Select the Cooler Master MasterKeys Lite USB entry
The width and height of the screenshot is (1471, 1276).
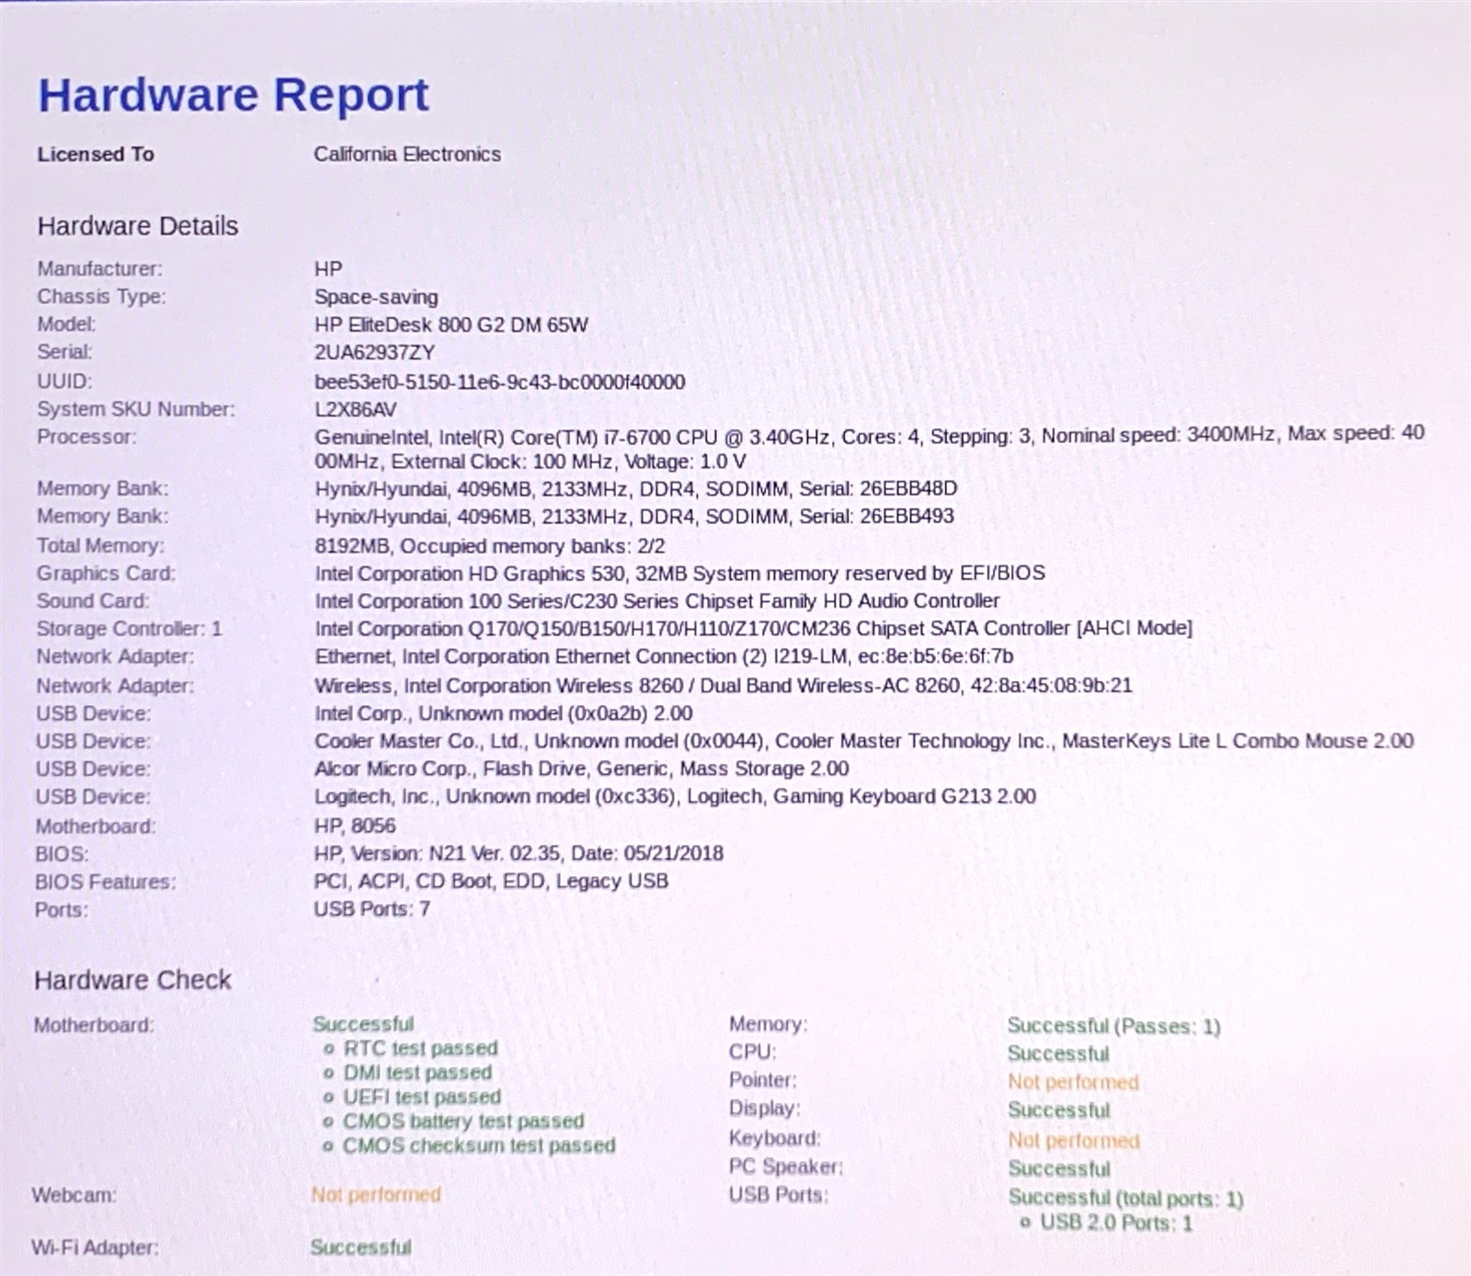click(x=864, y=741)
